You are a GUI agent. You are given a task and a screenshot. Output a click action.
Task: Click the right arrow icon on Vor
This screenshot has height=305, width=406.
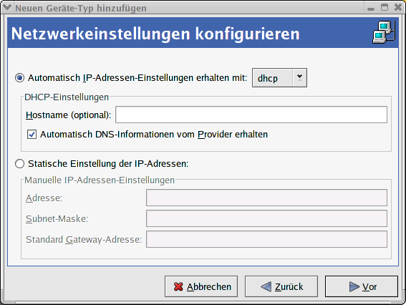pos(354,286)
